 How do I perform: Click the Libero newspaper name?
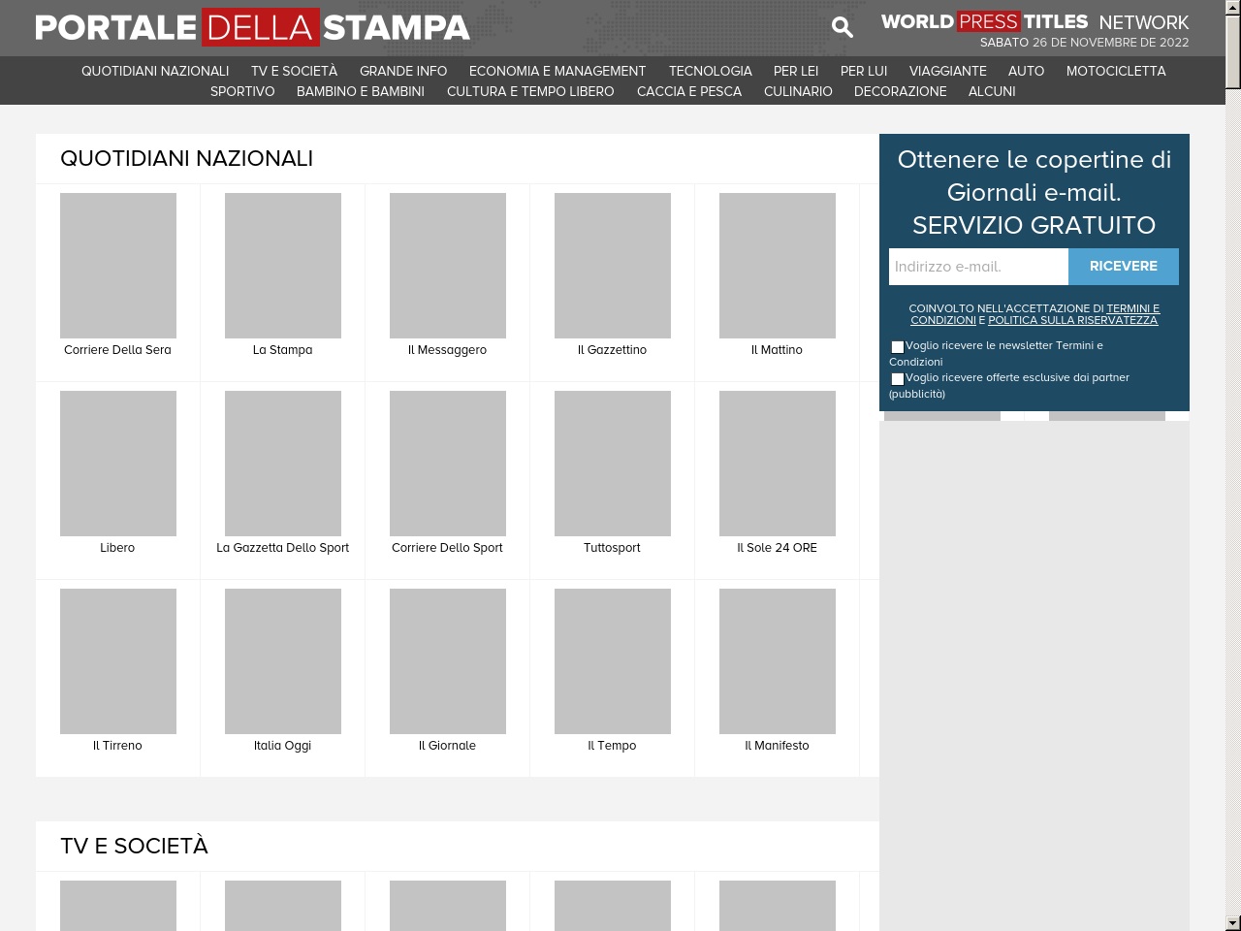117,548
